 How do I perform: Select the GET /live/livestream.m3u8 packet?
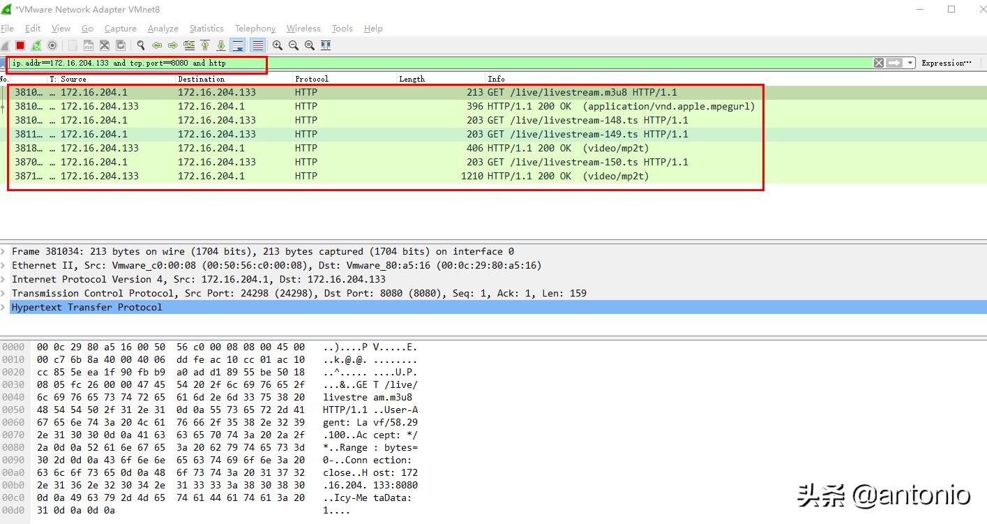[x=493, y=92]
